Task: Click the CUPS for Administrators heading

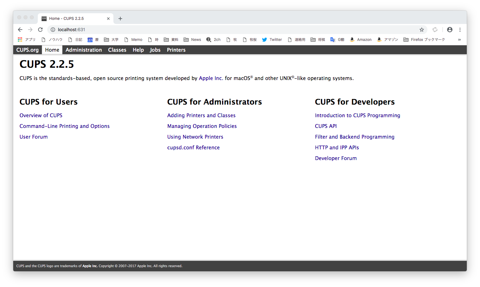Action: [214, 102]
